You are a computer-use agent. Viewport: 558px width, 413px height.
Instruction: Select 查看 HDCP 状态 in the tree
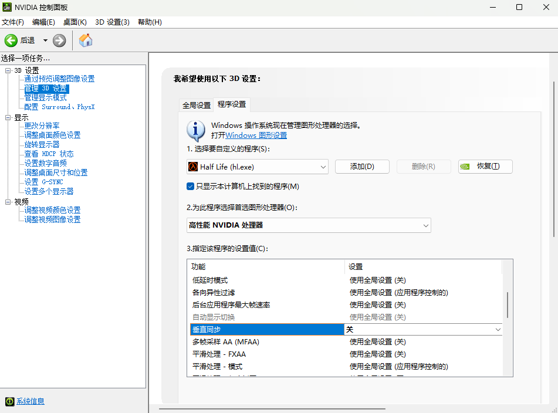coord(49,154)
